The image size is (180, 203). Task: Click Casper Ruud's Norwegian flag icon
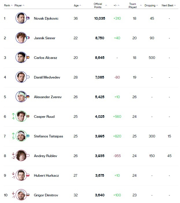28,116
